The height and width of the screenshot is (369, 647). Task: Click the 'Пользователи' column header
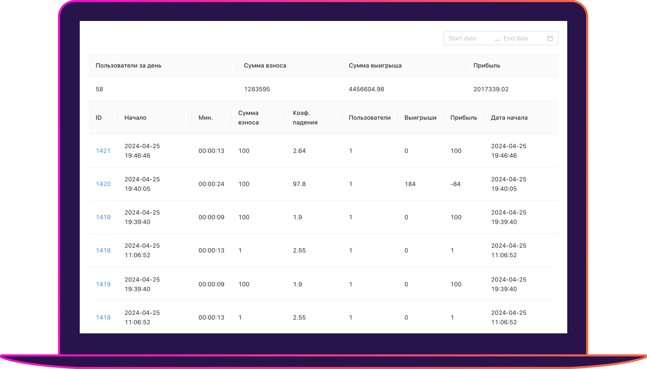click(x=370, y=118)
